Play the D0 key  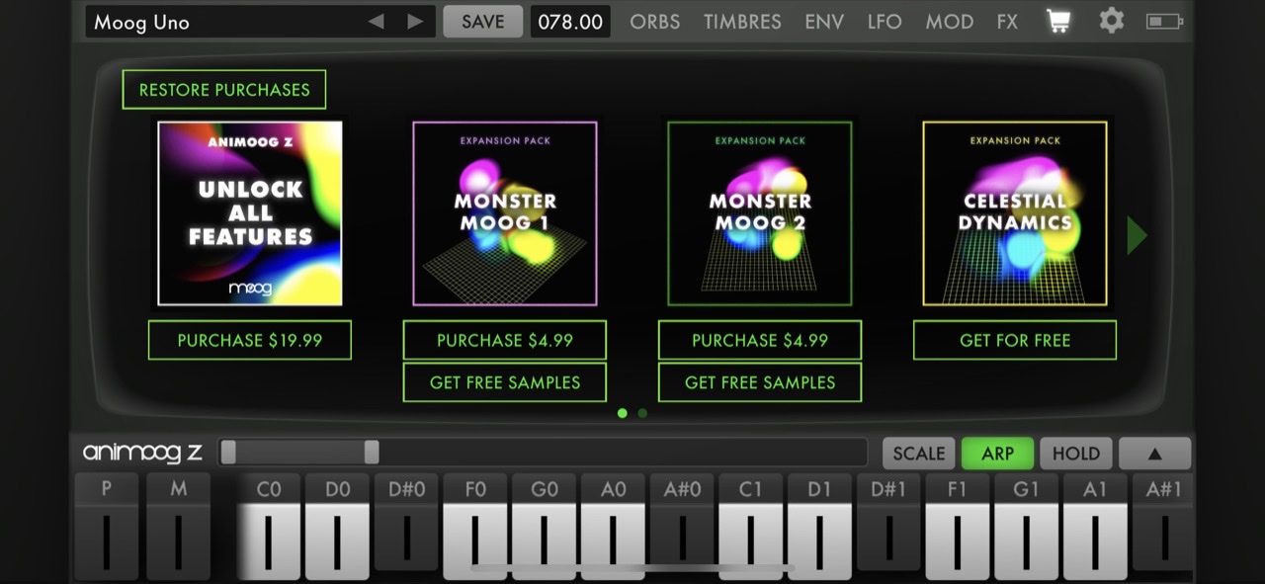[x=337, y=527]
